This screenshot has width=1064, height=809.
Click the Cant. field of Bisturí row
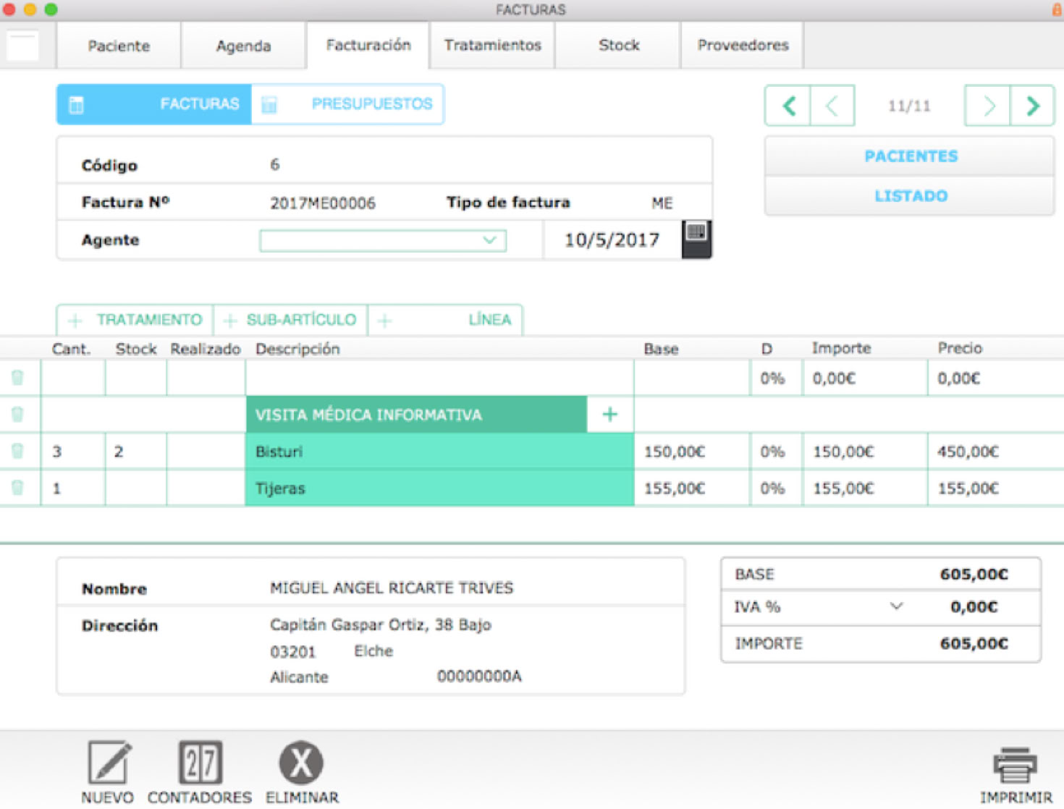click(x=72, y=452)
